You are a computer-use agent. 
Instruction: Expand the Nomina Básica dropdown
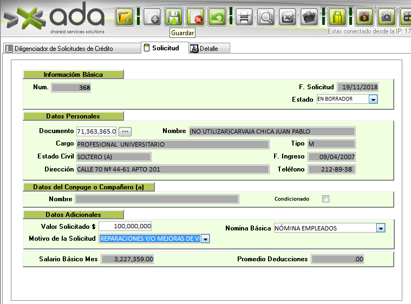[380, 228]
